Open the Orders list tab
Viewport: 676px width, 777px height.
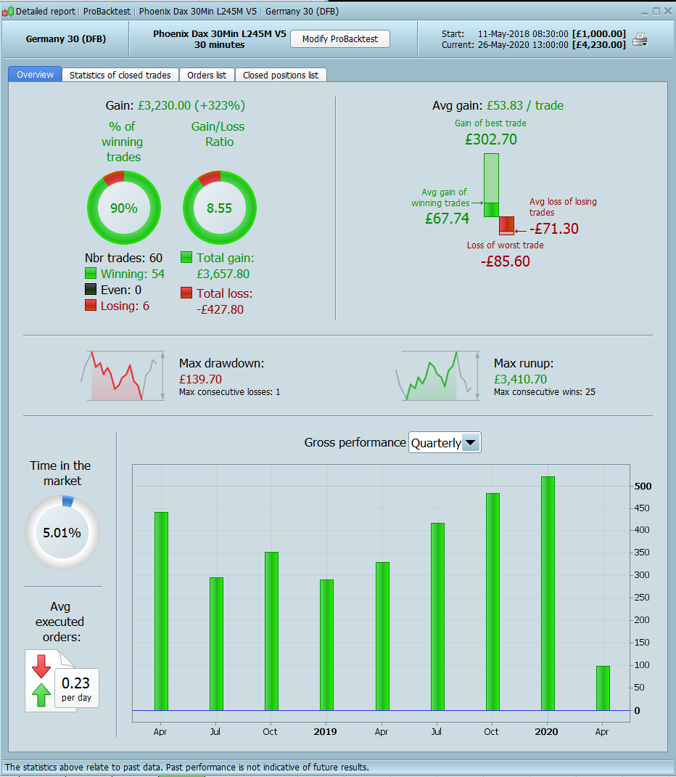(207, 75)
